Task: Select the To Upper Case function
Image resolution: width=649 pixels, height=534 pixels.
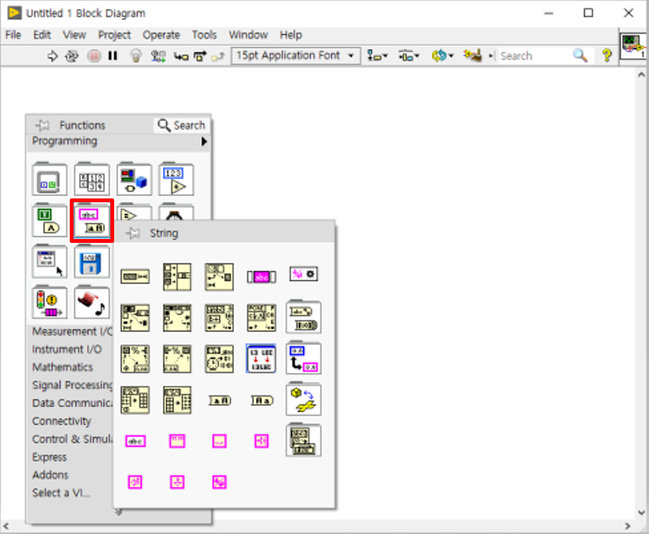Action: [x=219, y=400]
